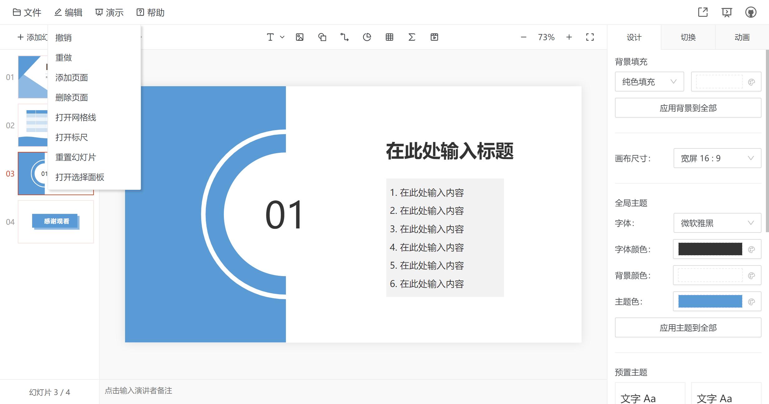Enable '打开标尺' in the menu
Screen dimensions: 769x404
point(71,137)
